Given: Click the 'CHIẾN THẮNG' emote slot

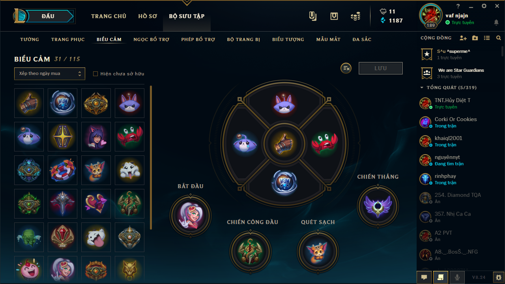Looking at the screenshot, I should click(378, 206).
